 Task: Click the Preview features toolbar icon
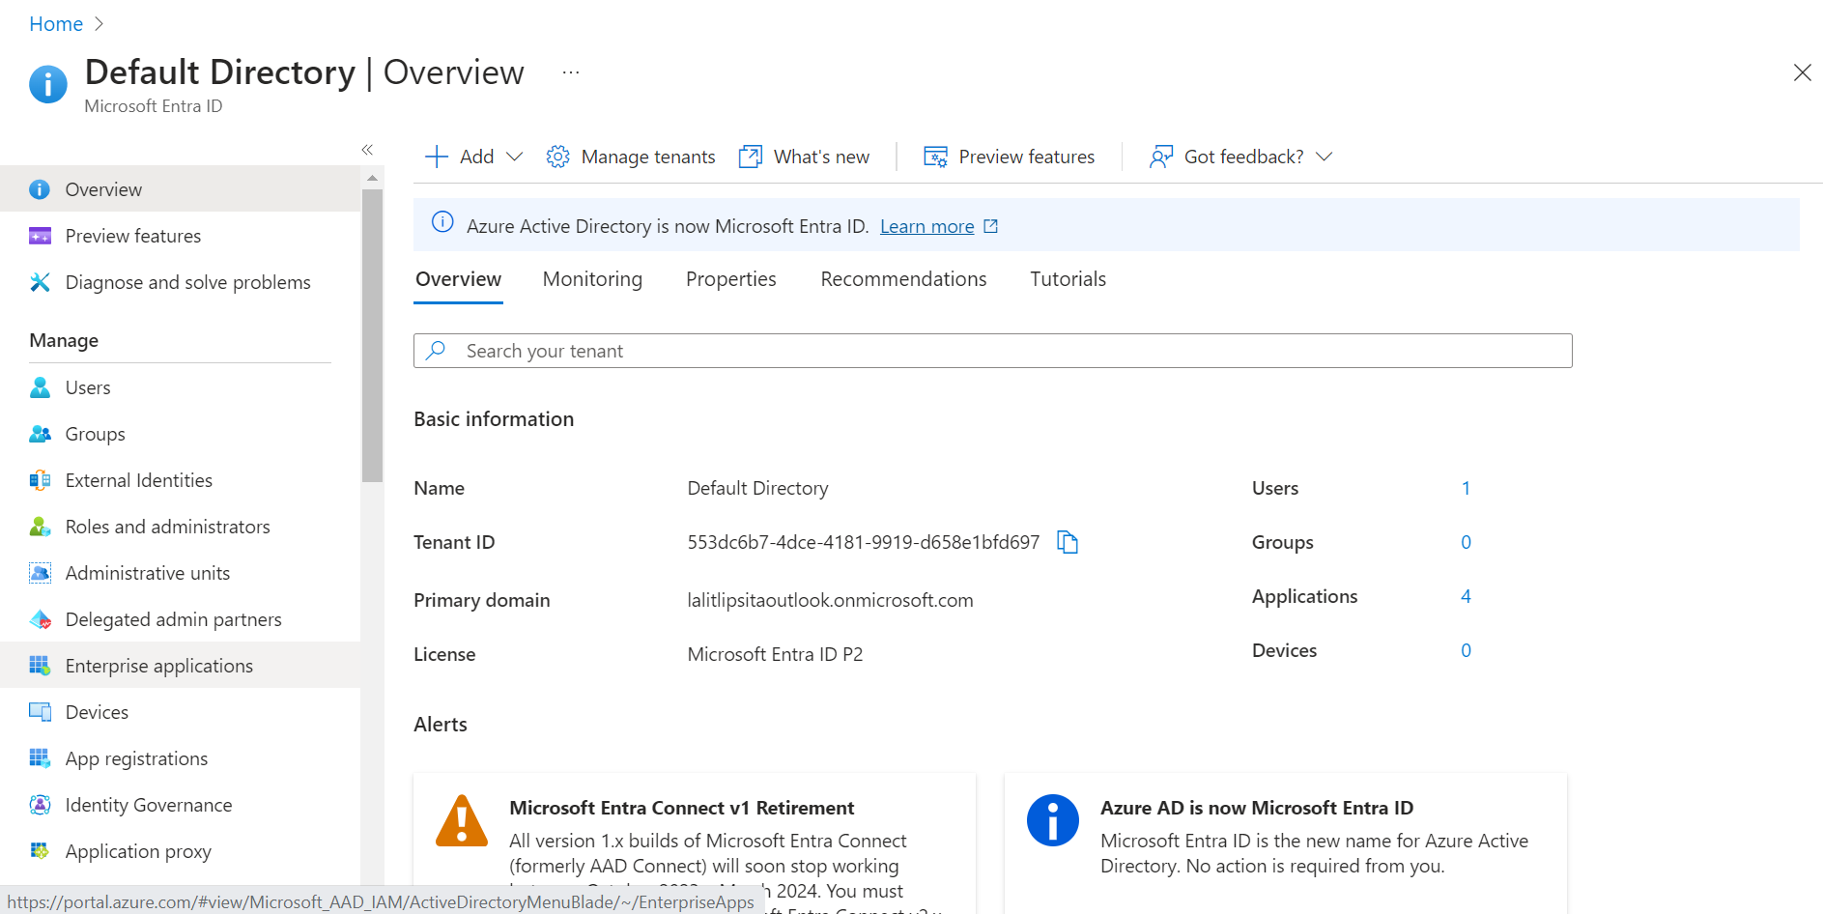pyautogui.click(x=935, y=157)
